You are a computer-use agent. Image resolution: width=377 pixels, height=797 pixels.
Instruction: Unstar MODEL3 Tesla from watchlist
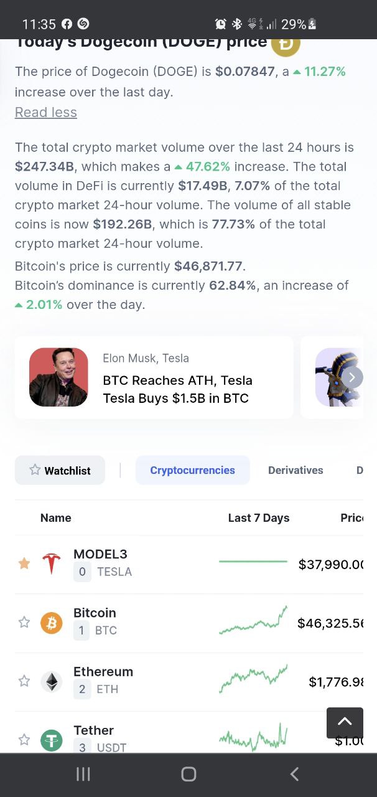coord(24,564)
